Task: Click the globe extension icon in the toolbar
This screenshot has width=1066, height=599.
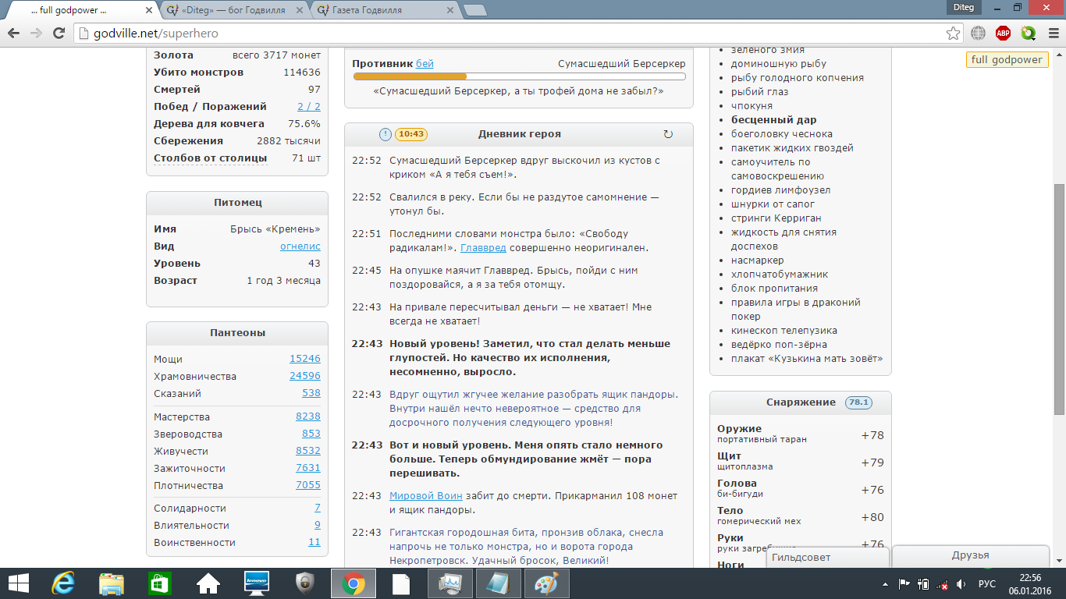Action: [x=979, y=34]
